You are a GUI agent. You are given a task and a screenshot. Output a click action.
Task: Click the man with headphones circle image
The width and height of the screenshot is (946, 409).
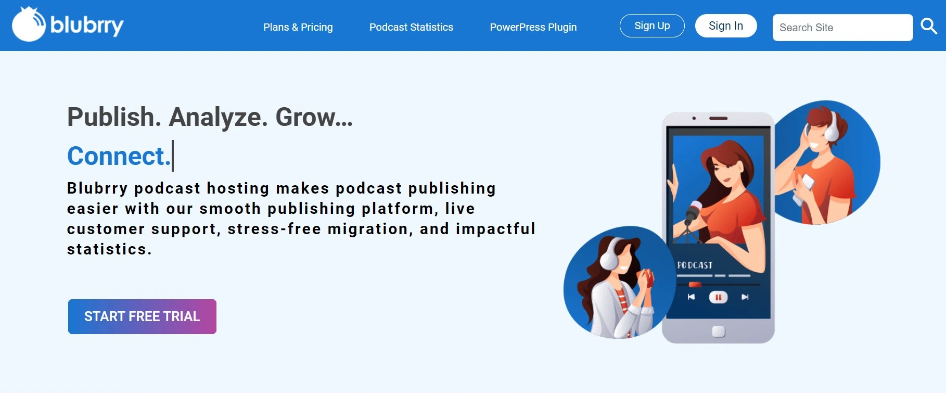827,162
